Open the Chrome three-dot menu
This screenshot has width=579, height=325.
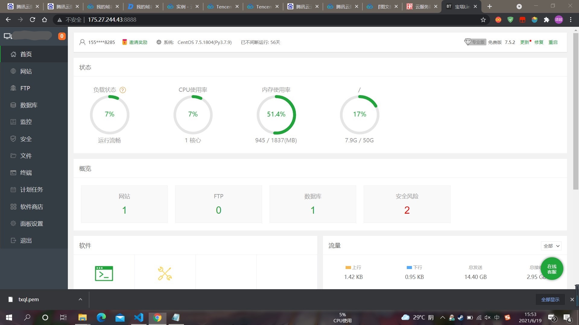(571, 20)
